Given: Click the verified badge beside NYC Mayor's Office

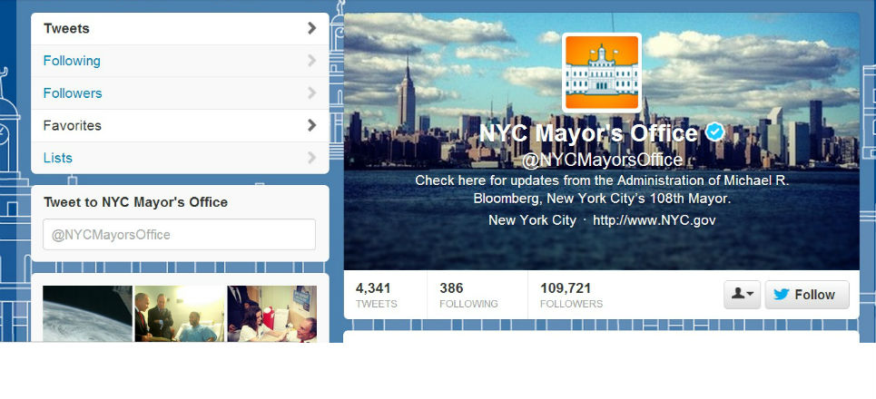Looking at the screenshot, I should click(x=714, y=132).
